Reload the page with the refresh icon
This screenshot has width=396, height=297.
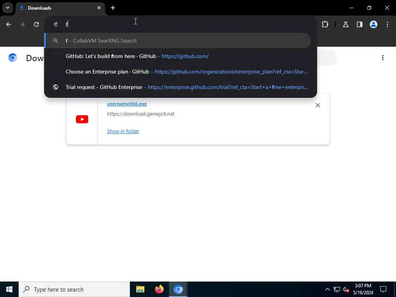coord(36,24)
